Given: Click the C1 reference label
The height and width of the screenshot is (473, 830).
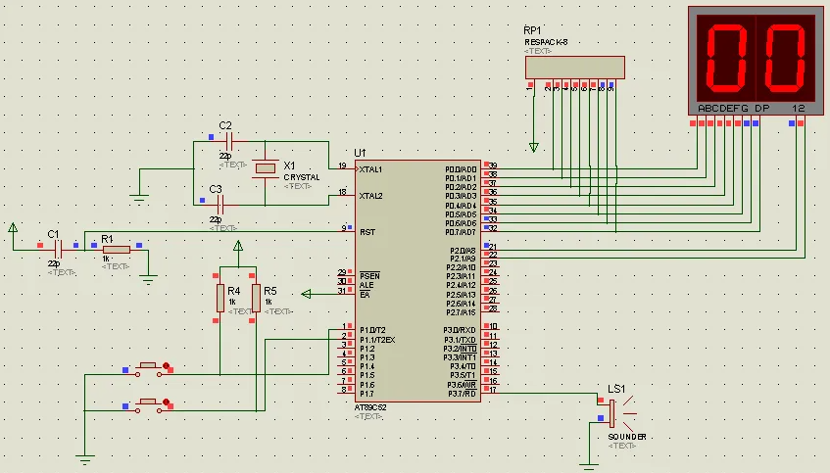Looking at the screenshot, I should tap(54, 234).
